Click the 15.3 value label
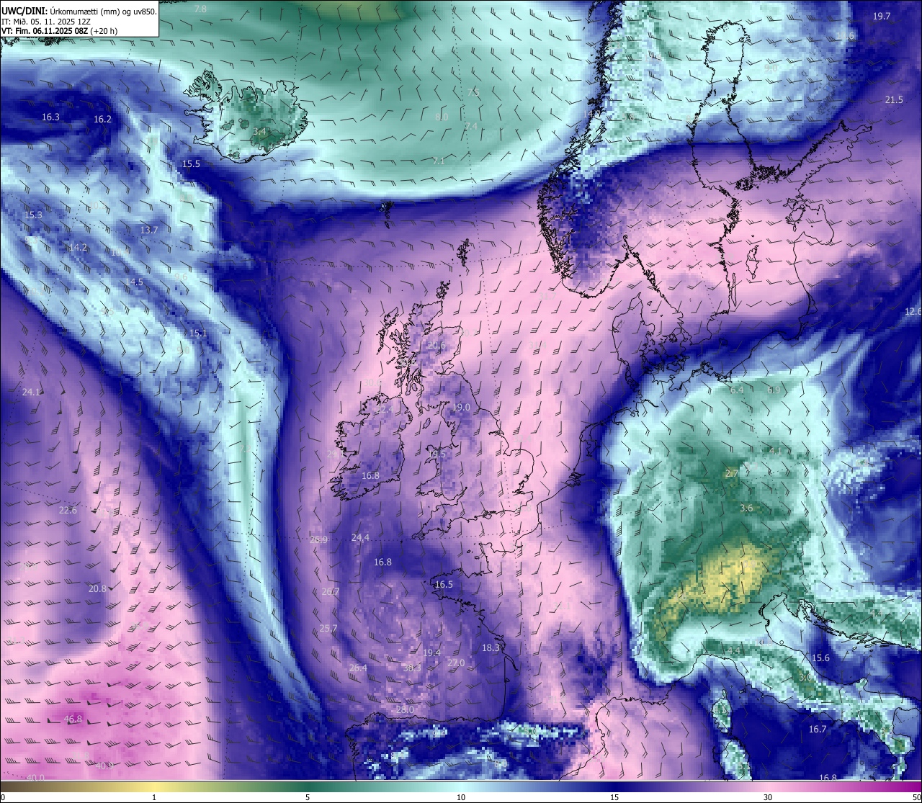The image size is (922, 803). point(33,215)
